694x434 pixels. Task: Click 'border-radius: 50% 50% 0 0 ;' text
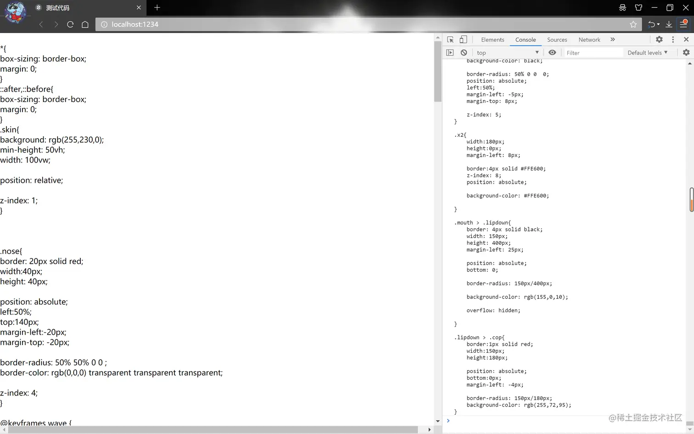point(53,362)
